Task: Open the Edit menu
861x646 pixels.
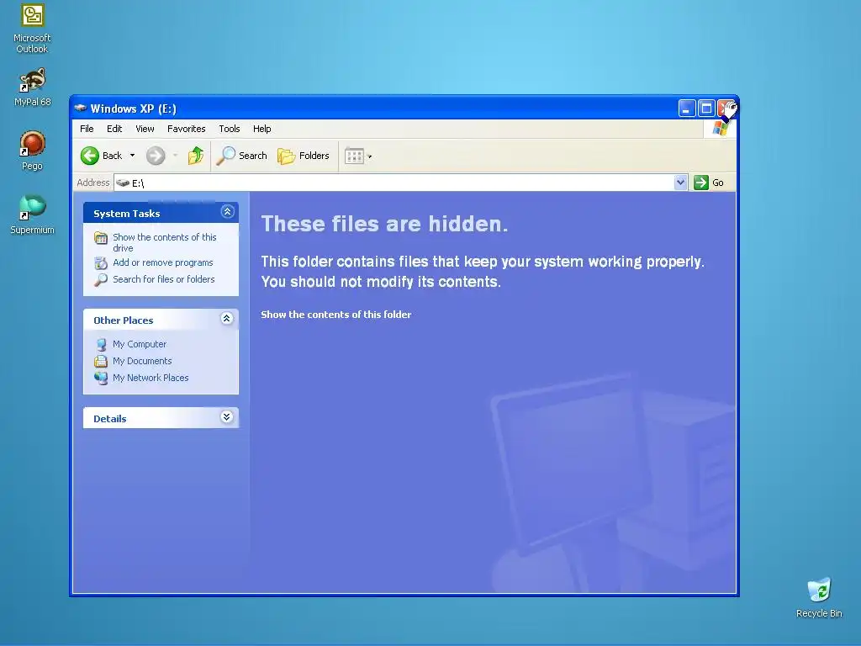Action: (114, 129)
